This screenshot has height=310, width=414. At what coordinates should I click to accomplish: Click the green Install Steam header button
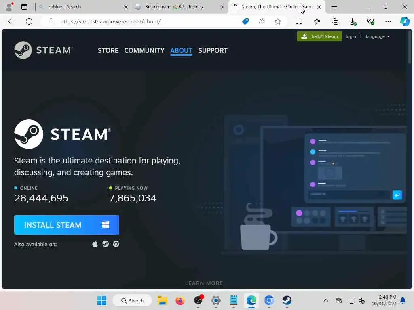pyautogui.click(x=319, y=36)
